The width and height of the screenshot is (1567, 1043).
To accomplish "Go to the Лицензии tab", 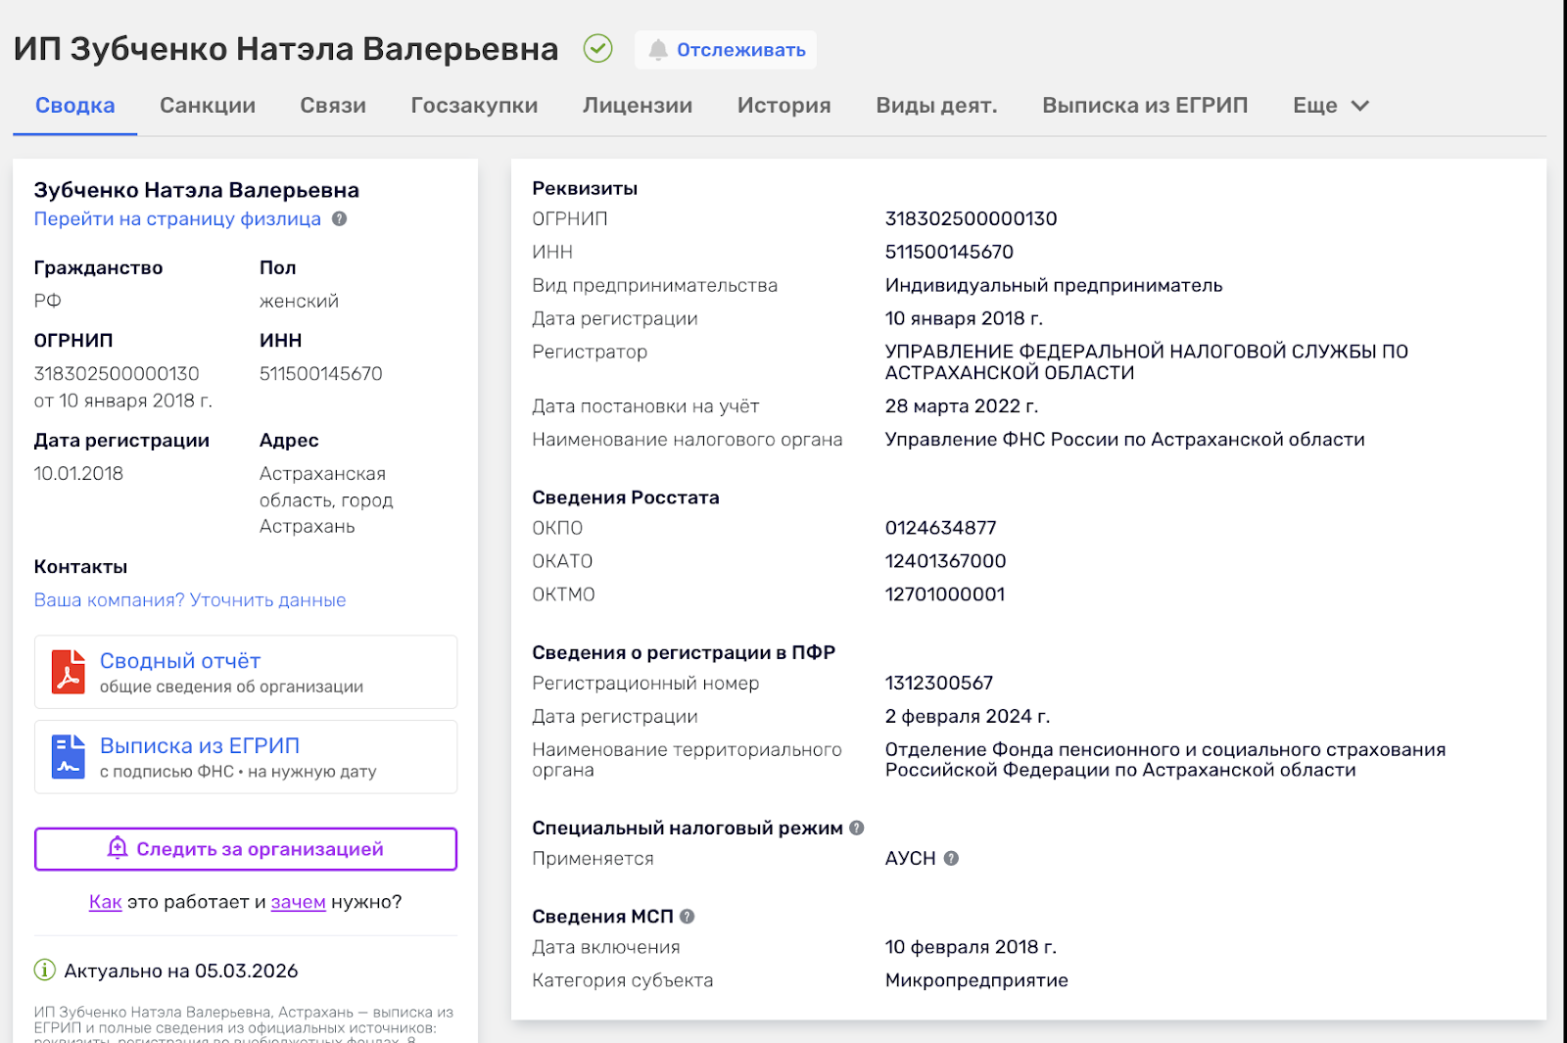I will pos(638,106).
